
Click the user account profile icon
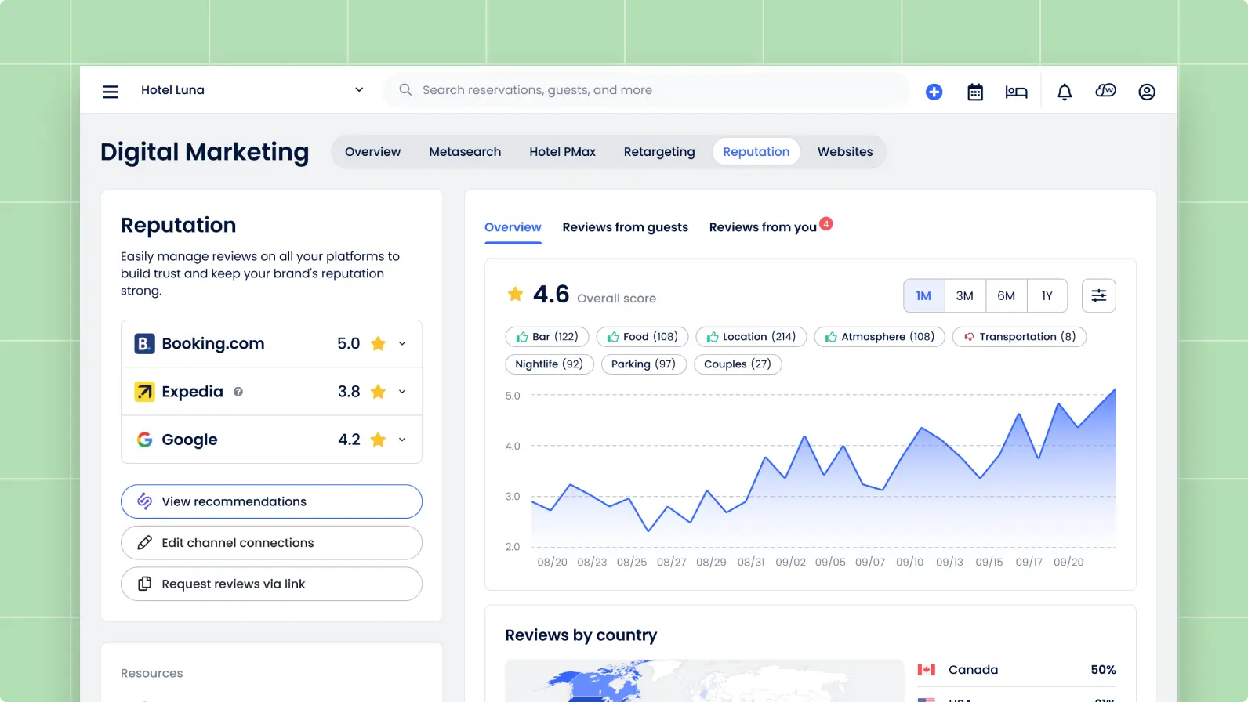1146,92
